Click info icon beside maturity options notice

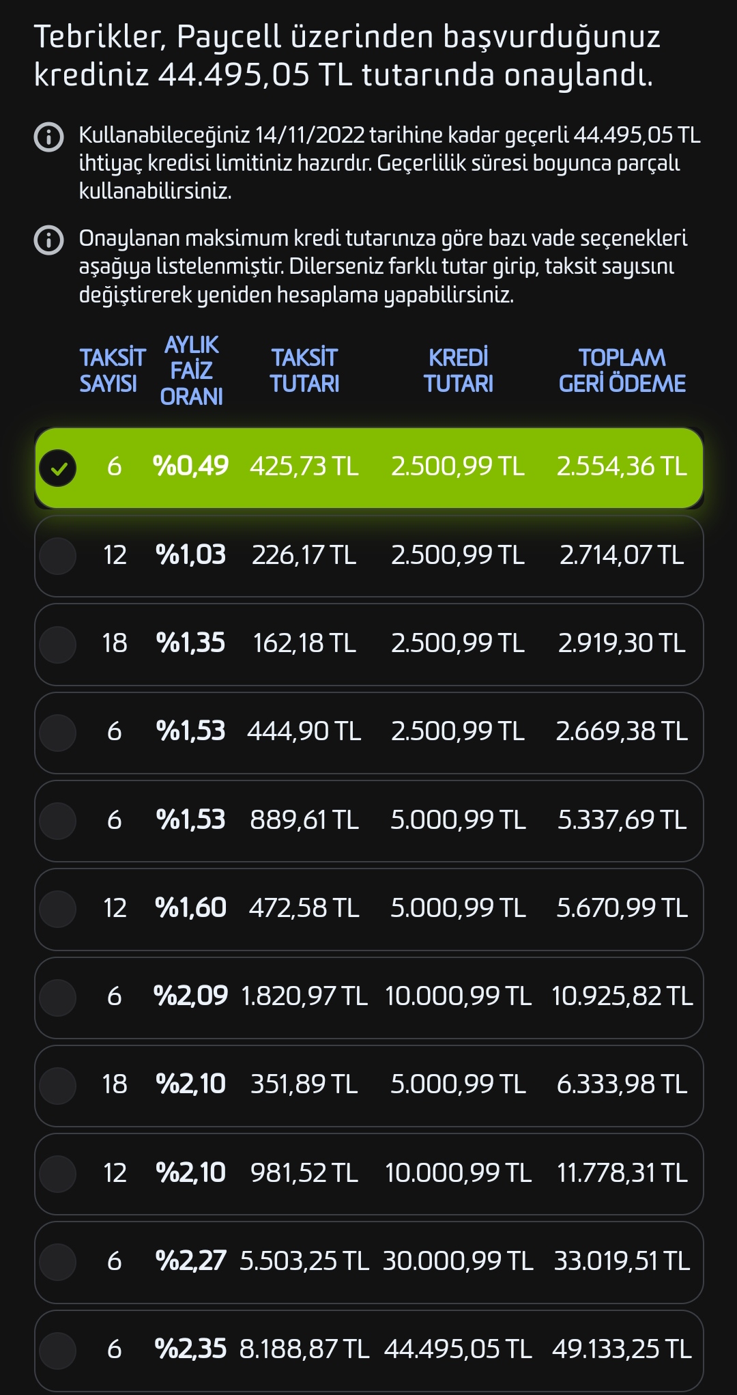pyautogui.click(x=48, y=240)
